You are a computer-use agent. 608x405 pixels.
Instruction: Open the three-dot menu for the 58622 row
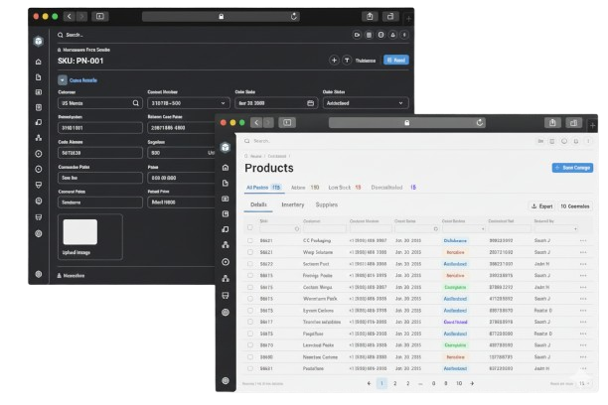click(583, 264)
